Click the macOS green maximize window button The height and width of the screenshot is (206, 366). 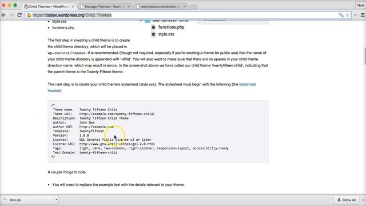(x=15, y=5)
